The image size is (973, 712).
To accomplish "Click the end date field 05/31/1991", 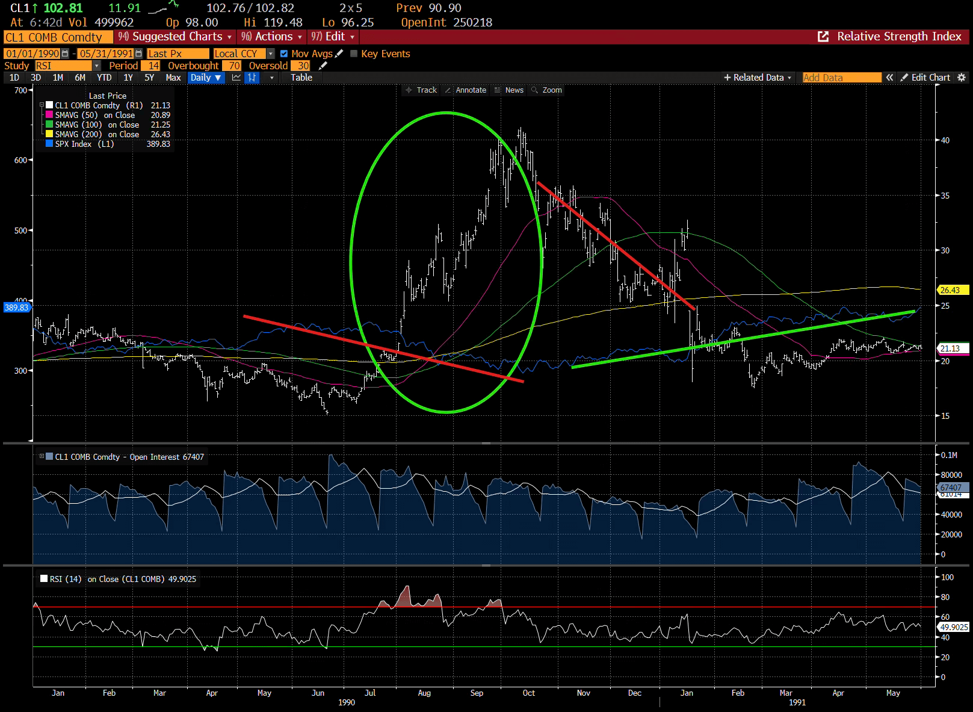I will (106, 54).
